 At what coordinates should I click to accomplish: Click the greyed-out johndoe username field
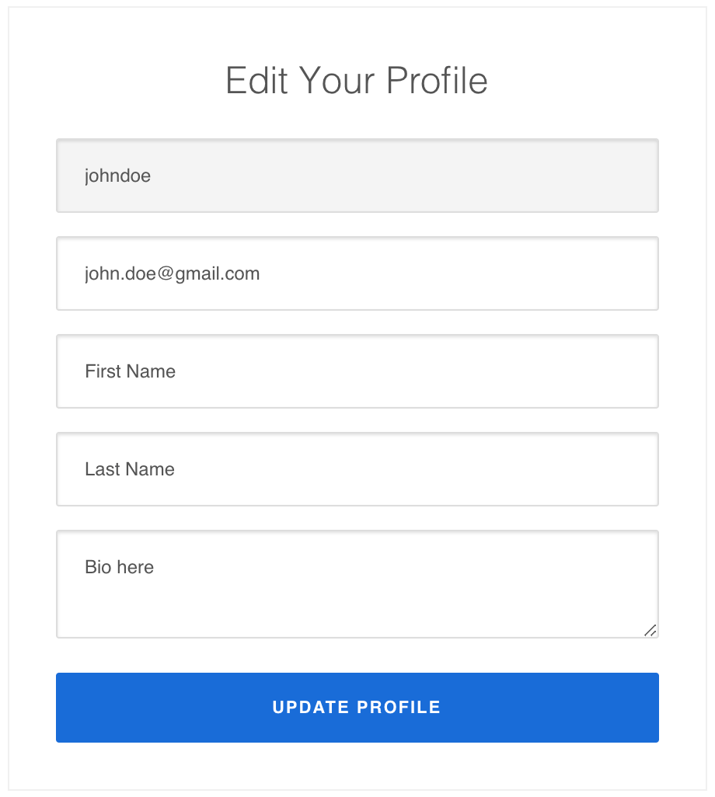tap(357, 176)
